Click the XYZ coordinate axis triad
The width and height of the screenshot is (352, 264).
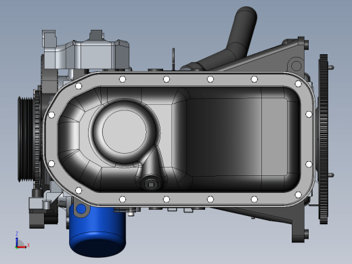point(22,240)
